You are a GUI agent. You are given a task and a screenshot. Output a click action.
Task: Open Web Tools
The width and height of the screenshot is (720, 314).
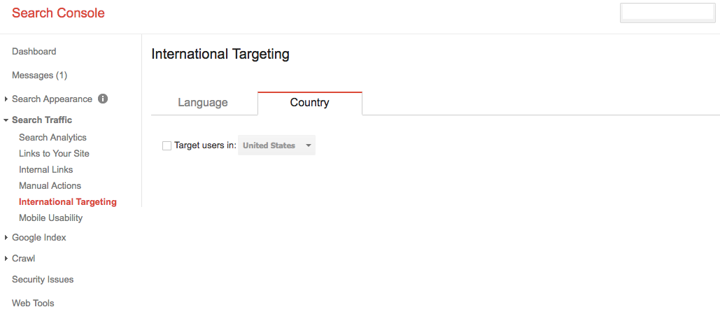[33, 303]
